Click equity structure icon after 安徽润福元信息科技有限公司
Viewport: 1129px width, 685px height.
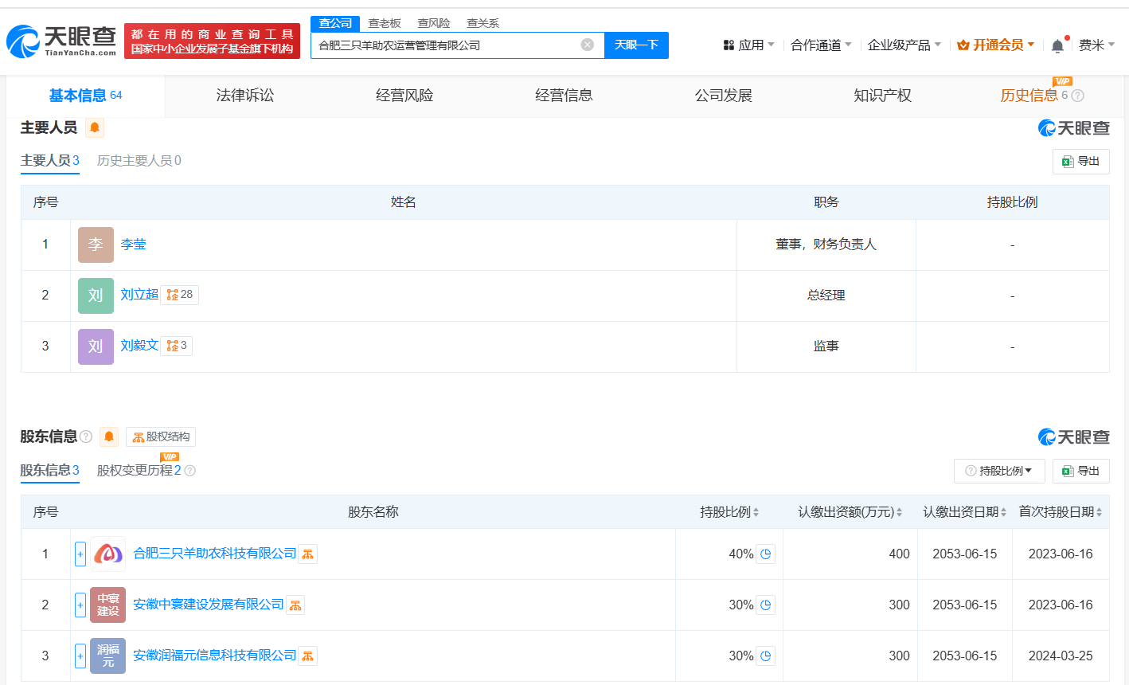click(307, 656)
